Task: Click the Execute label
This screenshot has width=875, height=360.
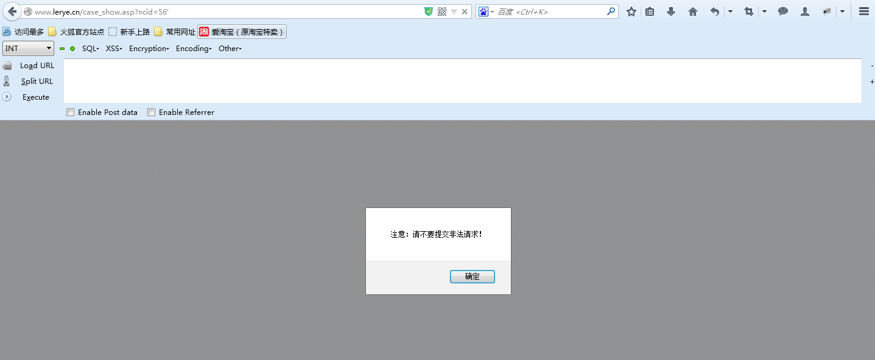Action: click(x=36, y=97)
